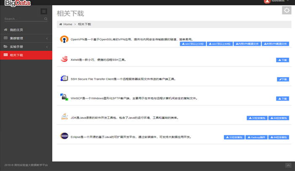Click the Java JDK logo icon

(x=64, y=117)
